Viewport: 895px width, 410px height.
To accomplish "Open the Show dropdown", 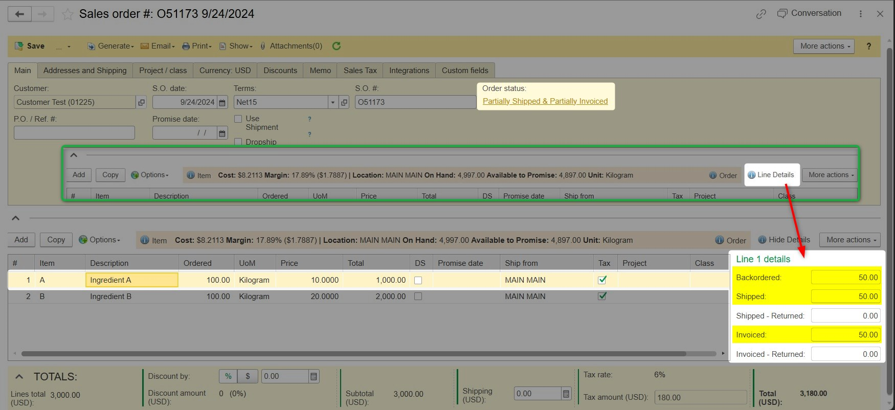I will click(x=236, y=46).
